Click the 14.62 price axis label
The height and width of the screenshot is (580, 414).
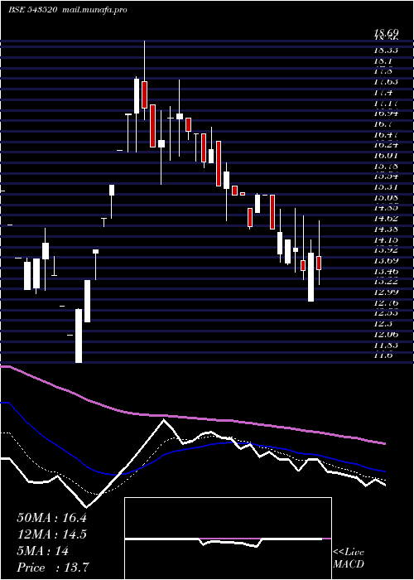click(x=386, y=219)
